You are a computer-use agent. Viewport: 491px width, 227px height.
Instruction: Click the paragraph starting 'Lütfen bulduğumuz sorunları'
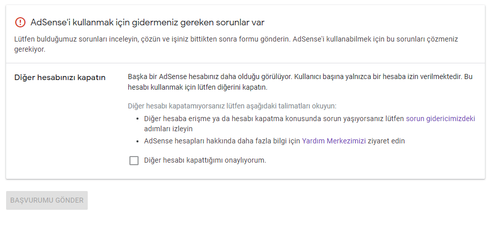236,45
